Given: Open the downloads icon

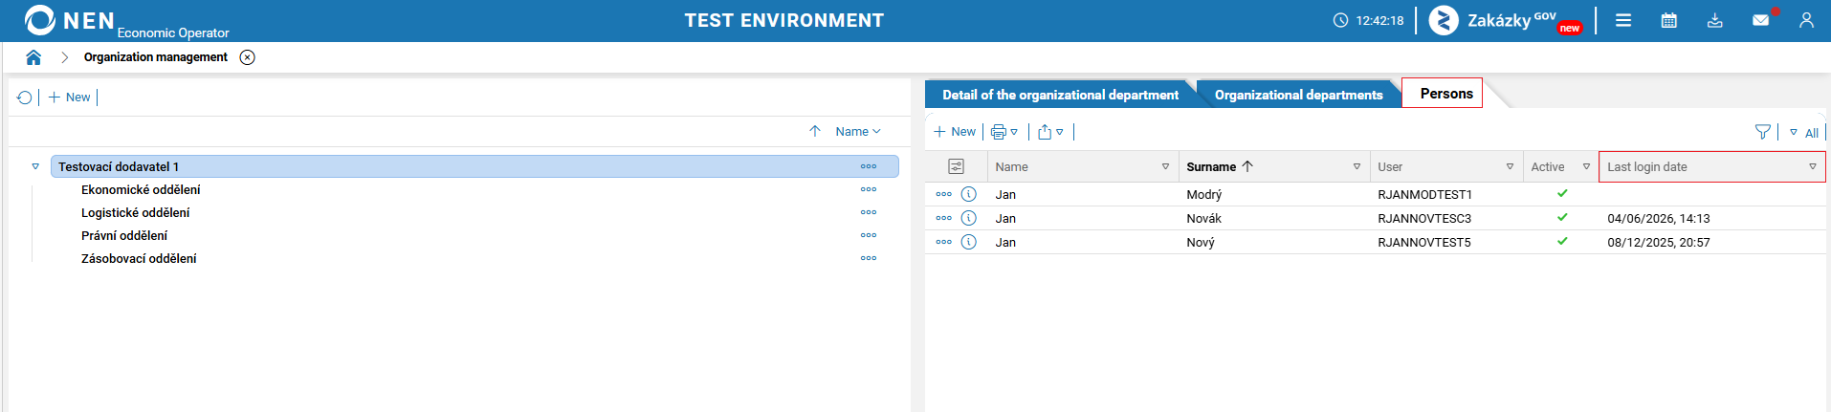Looking at the screenshot, I should point(1715,20).
